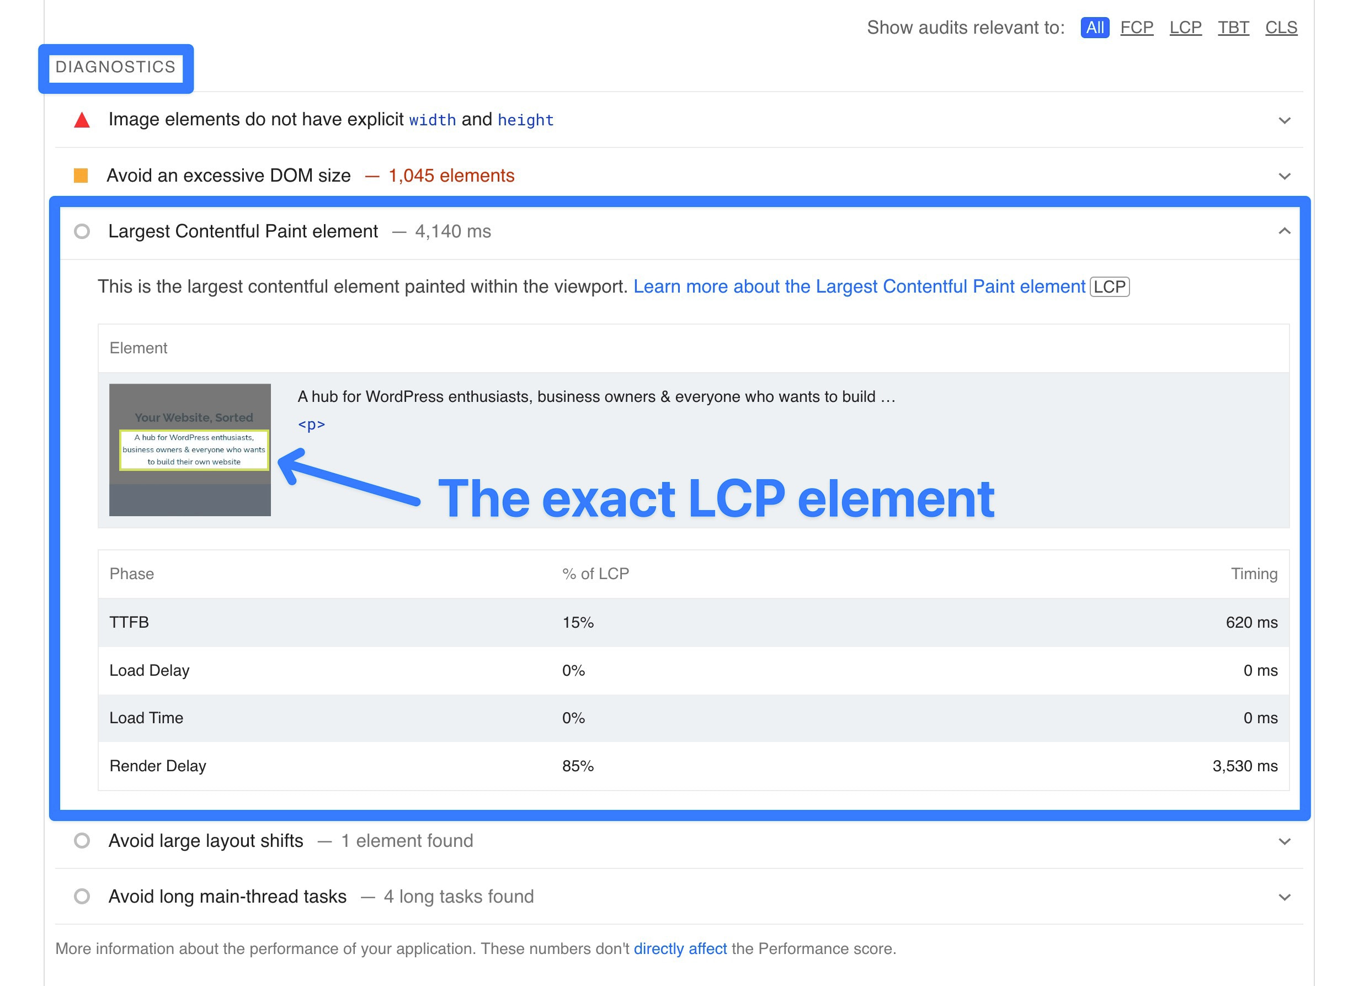1364x986 pixels.
Task: Click the circle icon beside Avoid long main-thread tasks
Action: point(81,897)
